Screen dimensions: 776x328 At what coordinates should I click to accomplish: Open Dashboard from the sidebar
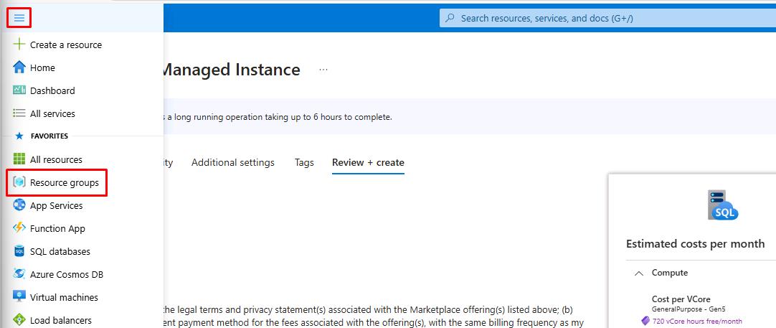pos(52,90)
